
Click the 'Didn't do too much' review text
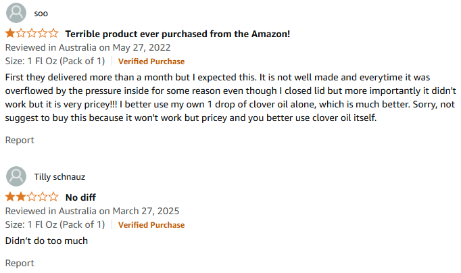[x=47, y=241]
